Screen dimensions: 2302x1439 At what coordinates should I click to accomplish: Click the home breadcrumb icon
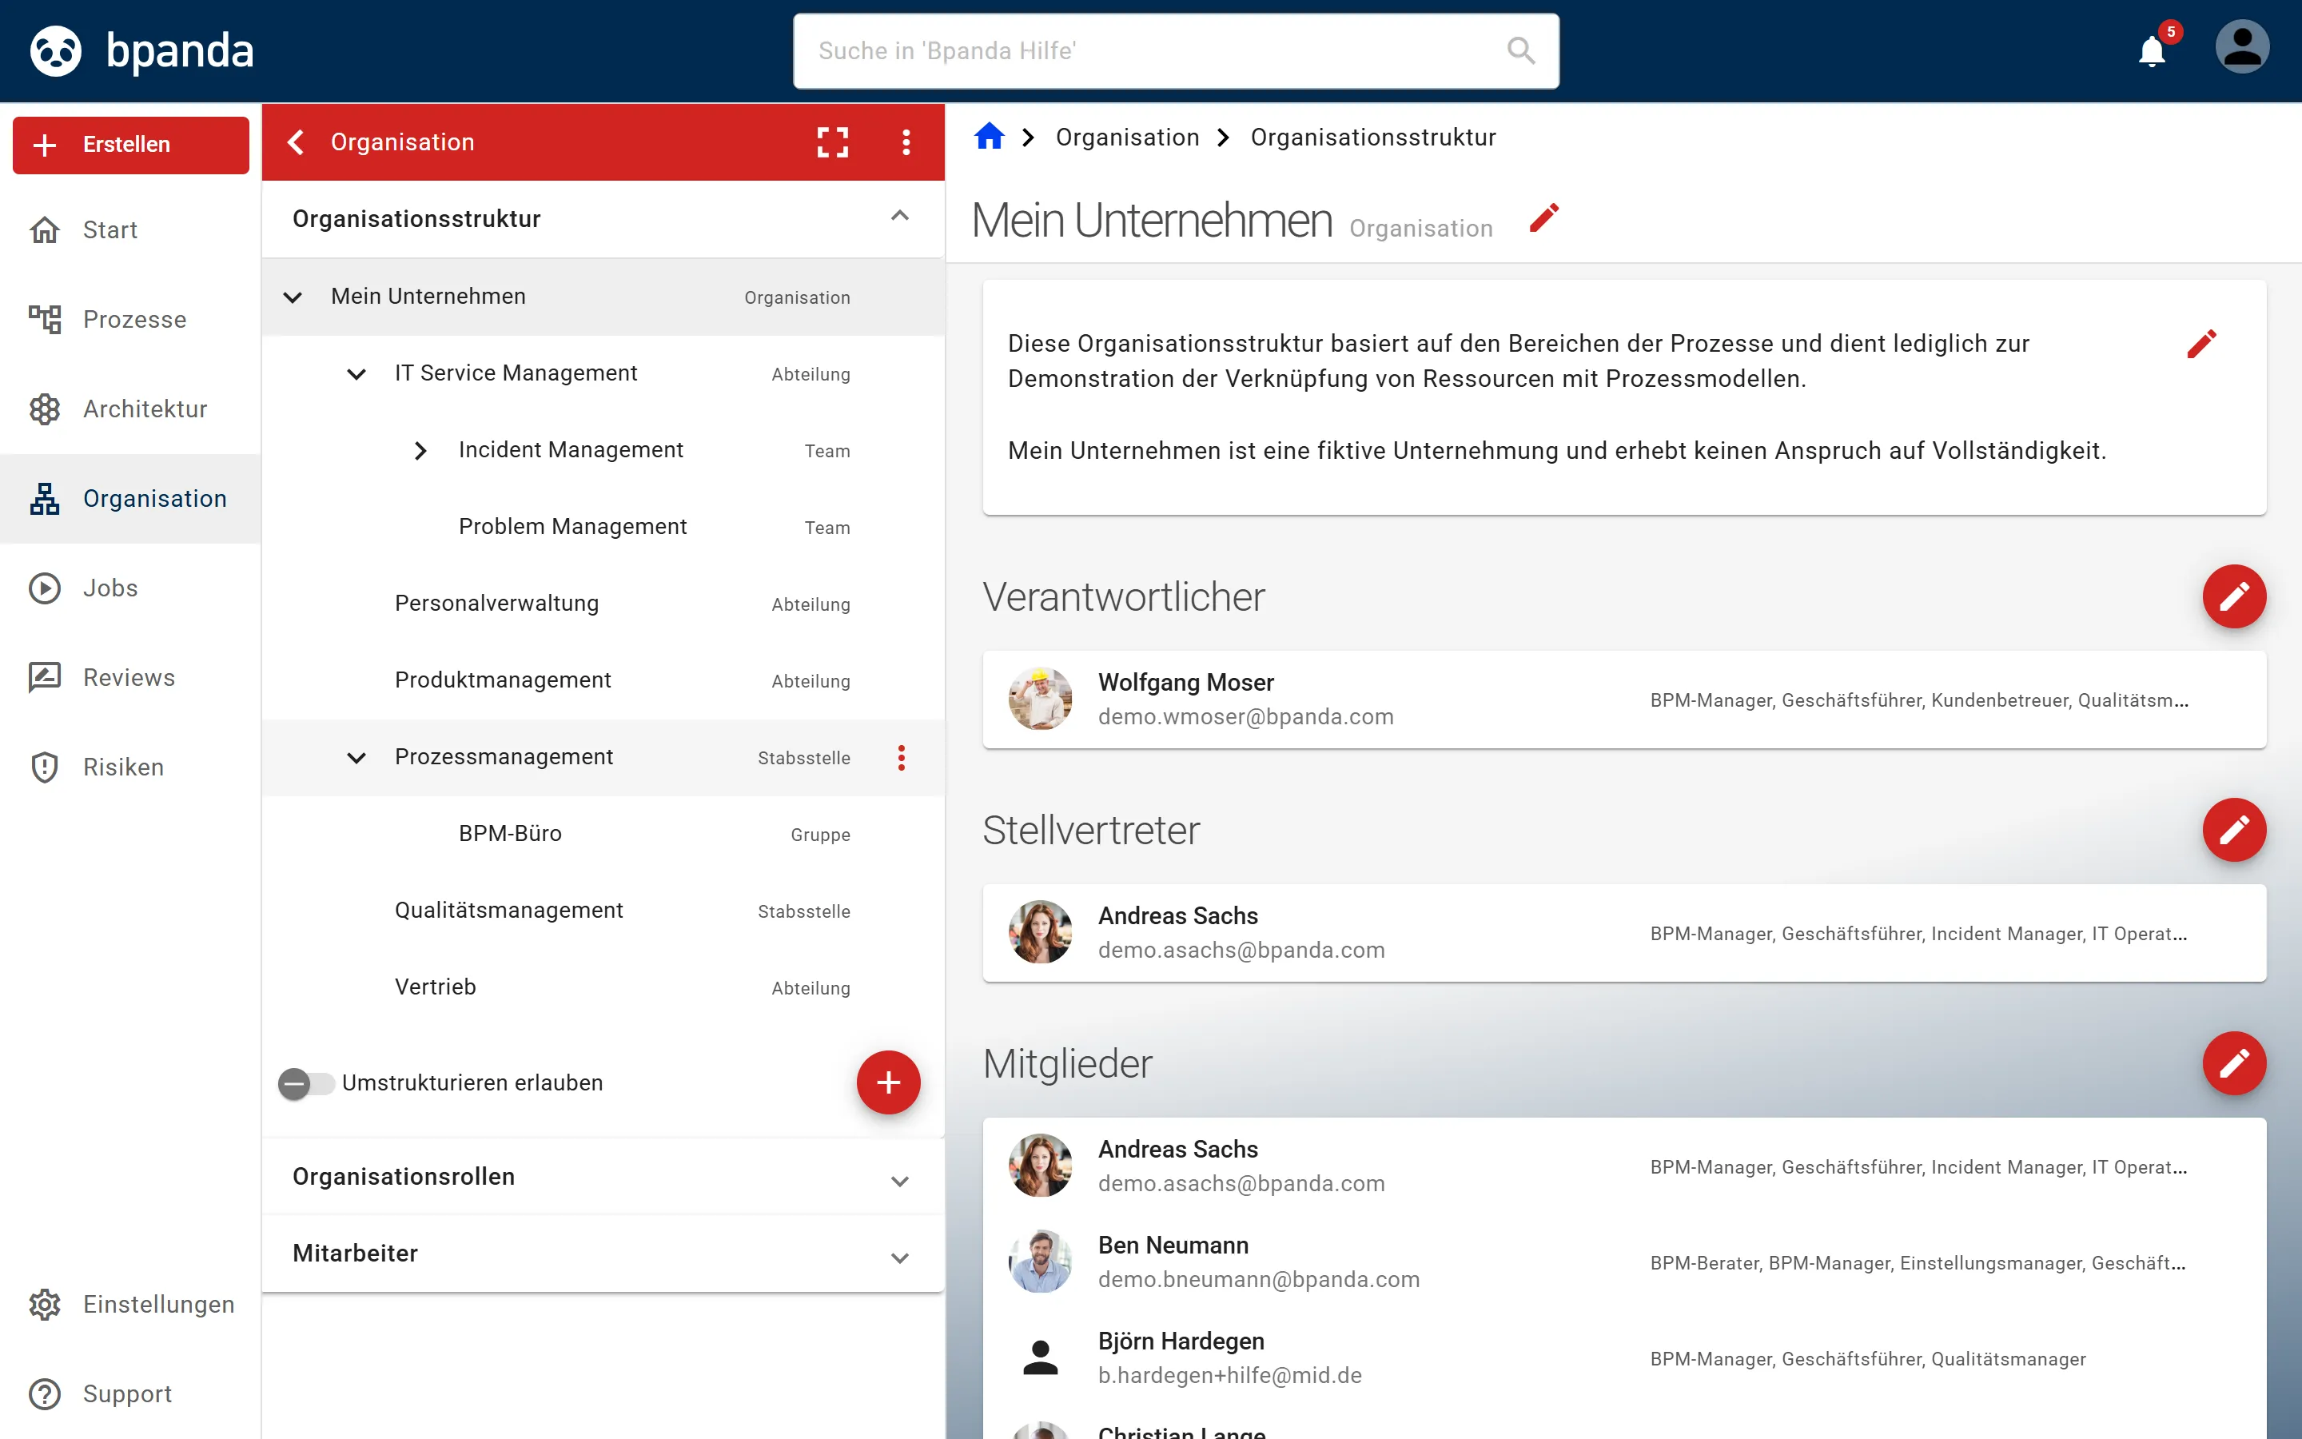[990, 137]
